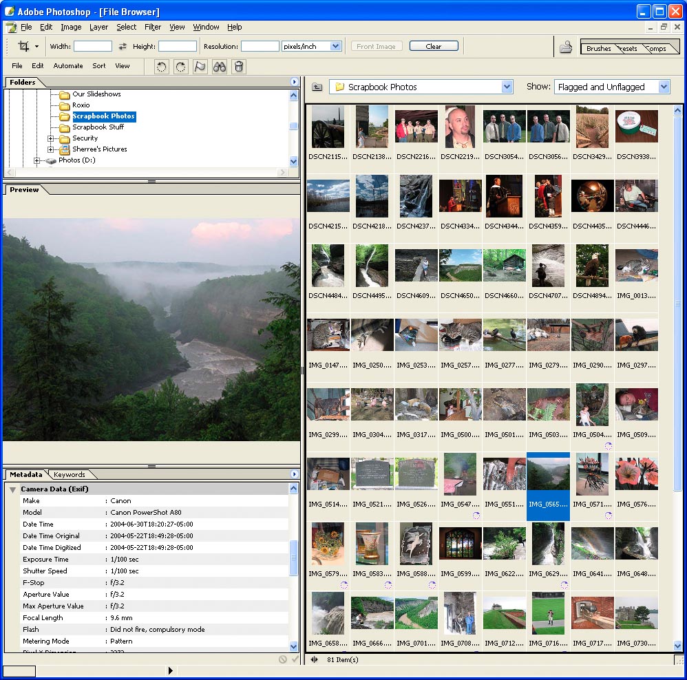
Task: Open the Automate menu in File Browser
Action: pyautogui.click(x=68, y=66)
